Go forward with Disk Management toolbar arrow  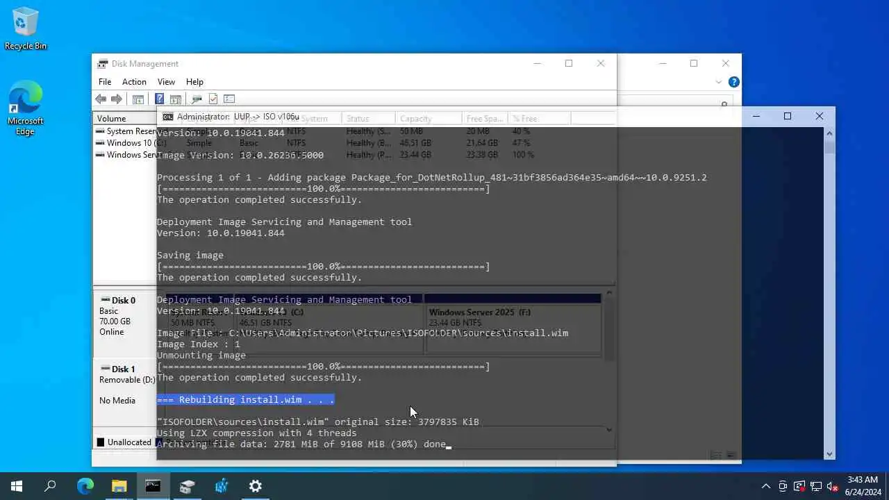(x=117, y=99)
